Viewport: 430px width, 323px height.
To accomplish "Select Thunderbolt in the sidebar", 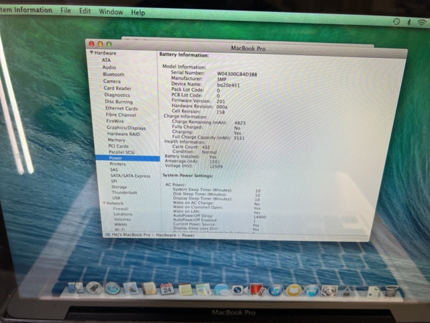I will (x=124, y=192).
